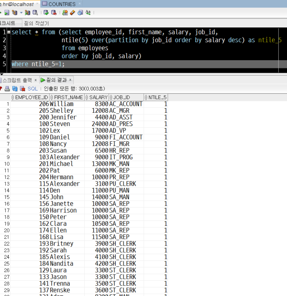Print the query results
This screenshot has height=296, width=287.
point(7,88)
